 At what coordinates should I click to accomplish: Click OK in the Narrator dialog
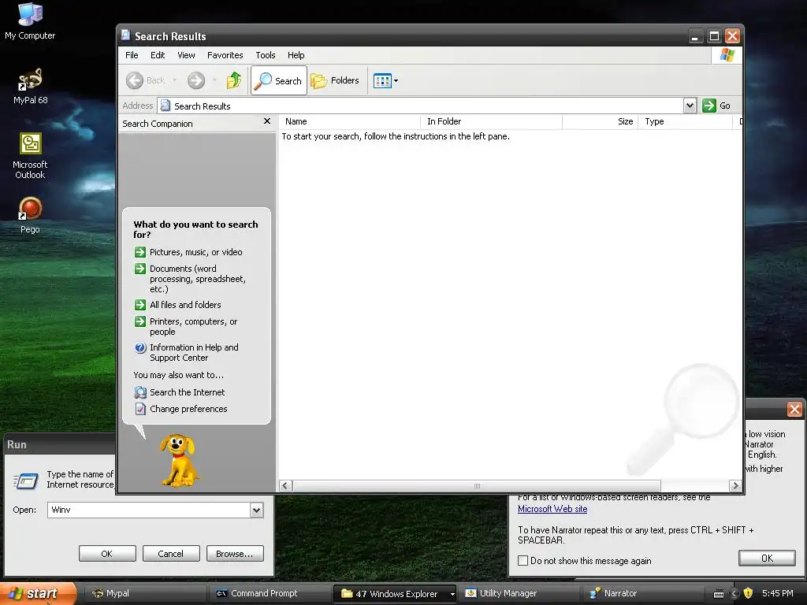click(767, 559)
